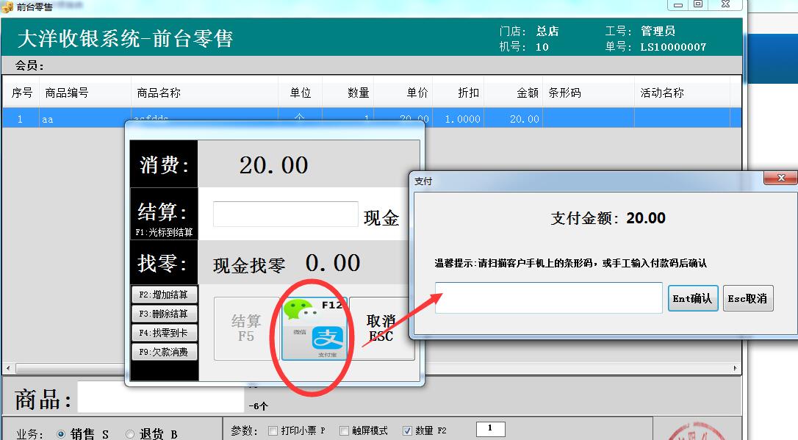
Task: Click the amount cell 20.00 in row 1
Action: click(513, 119)
